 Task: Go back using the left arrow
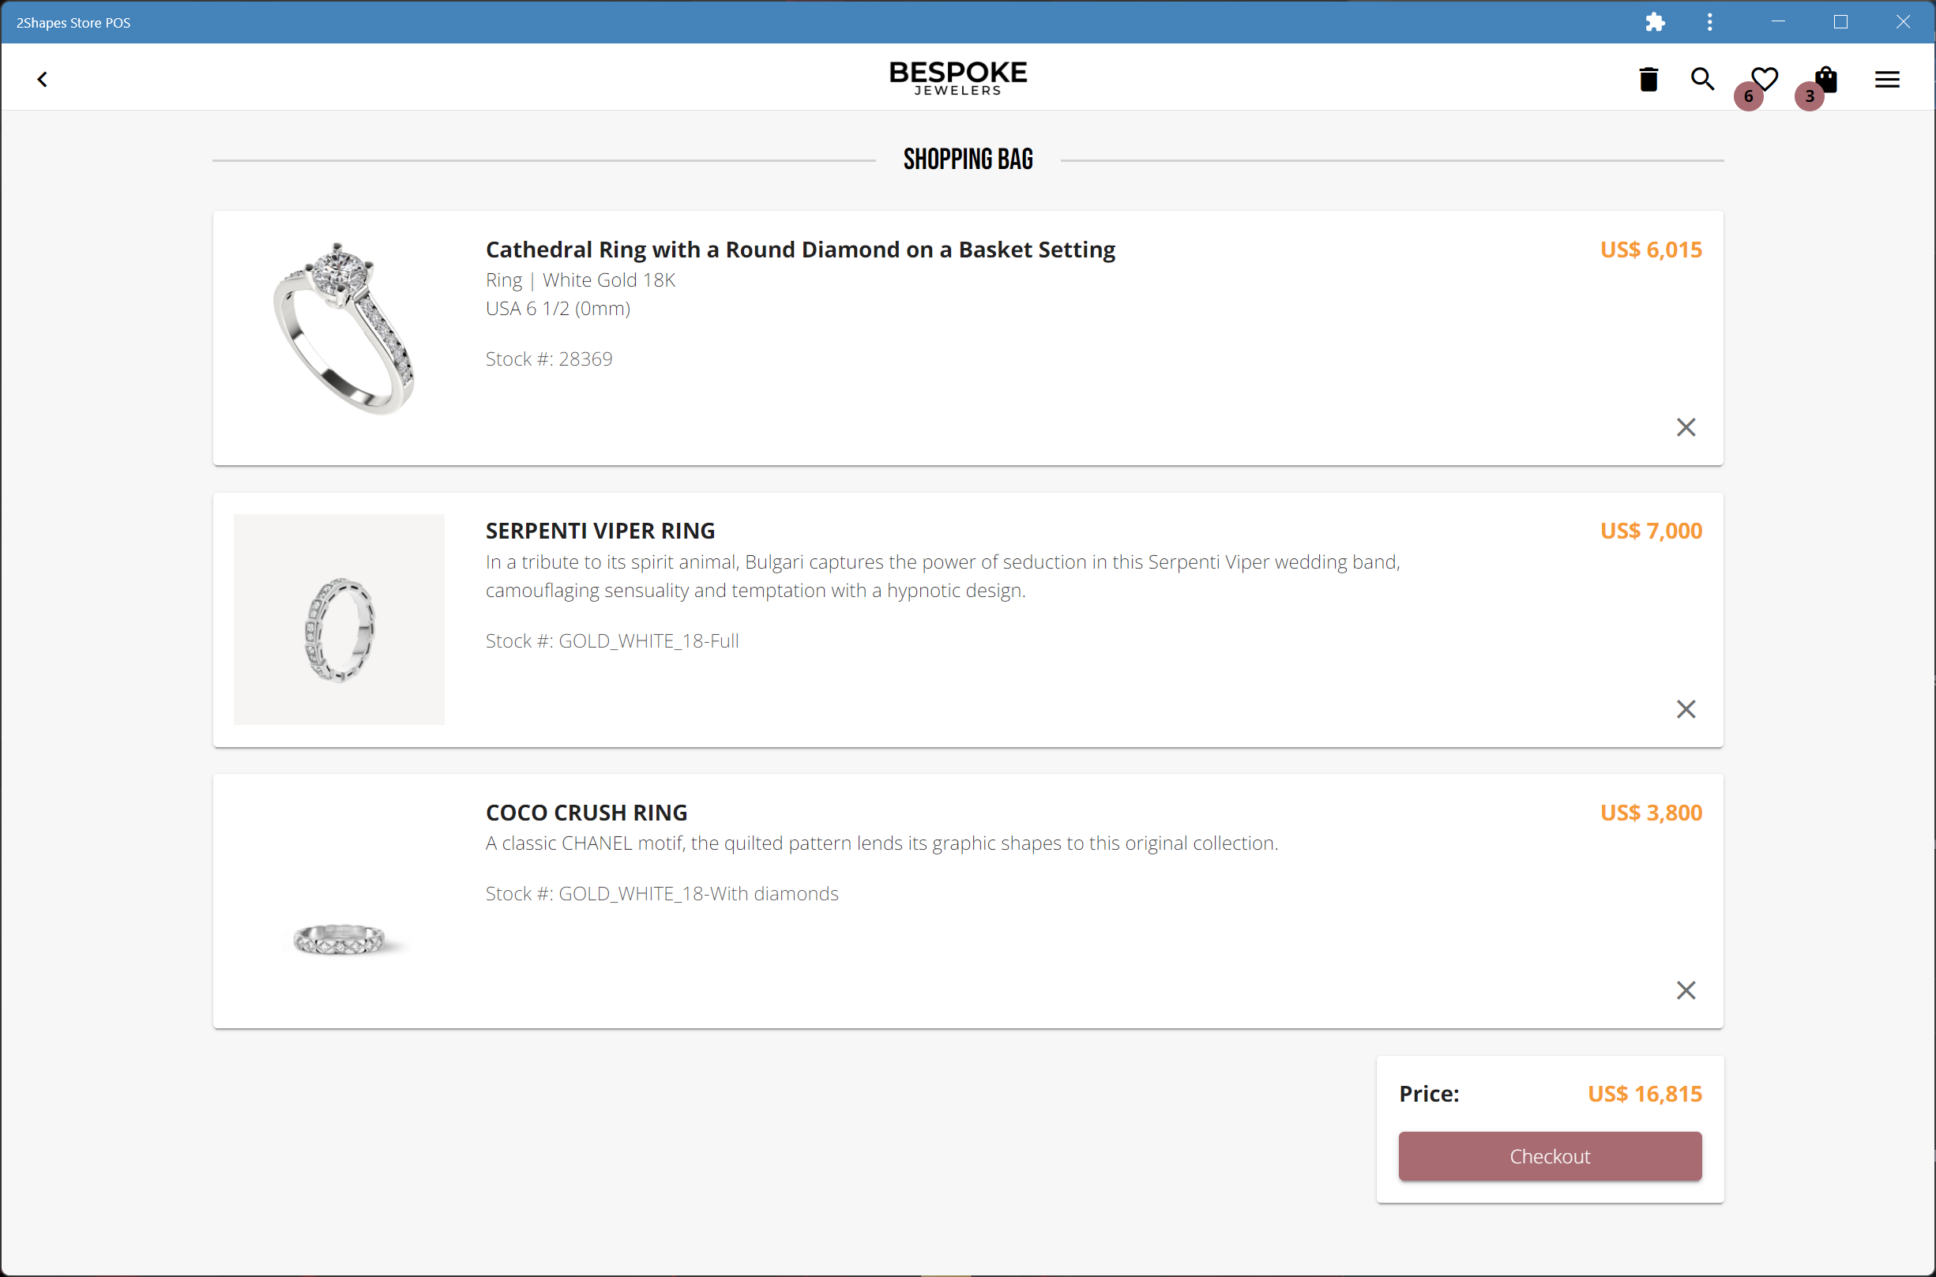(x=43, y=79)
